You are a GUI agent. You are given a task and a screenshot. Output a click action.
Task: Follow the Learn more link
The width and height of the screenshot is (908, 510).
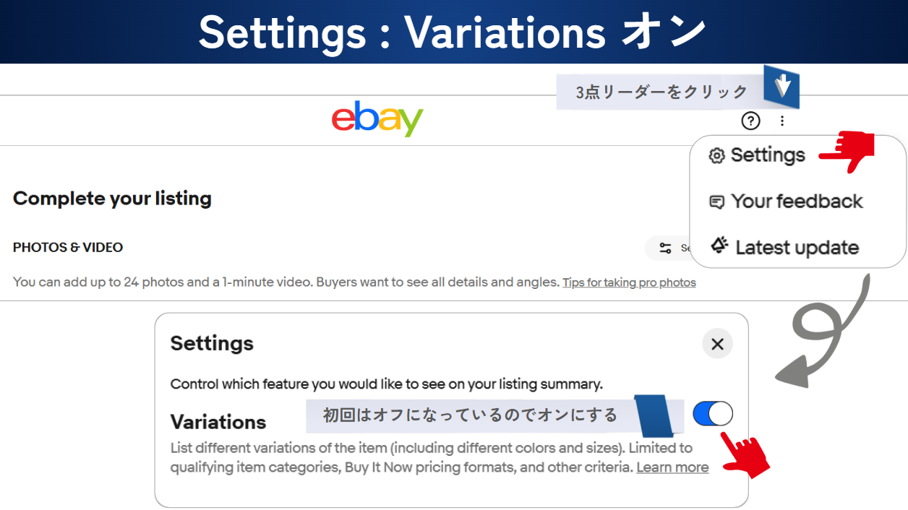click(672, 467)
